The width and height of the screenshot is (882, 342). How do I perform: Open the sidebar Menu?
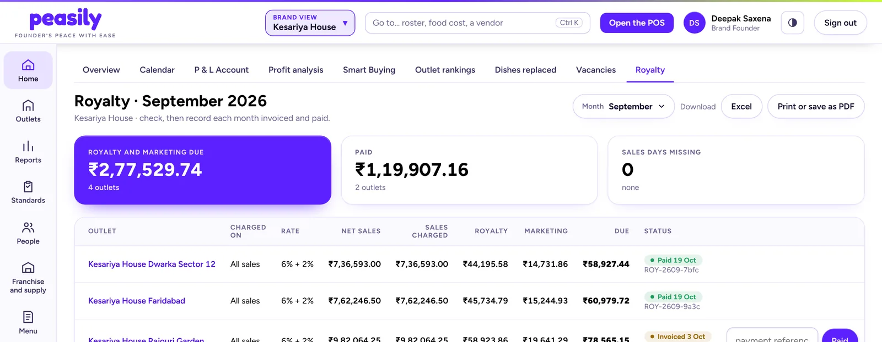click(x=28, y=323)
